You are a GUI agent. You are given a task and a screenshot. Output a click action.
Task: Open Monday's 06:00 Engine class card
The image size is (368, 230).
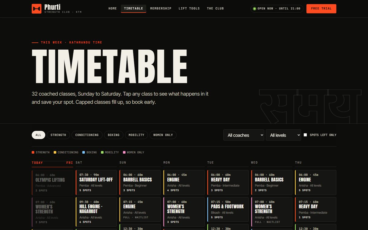pyautogui.click(x=184, y=182)
